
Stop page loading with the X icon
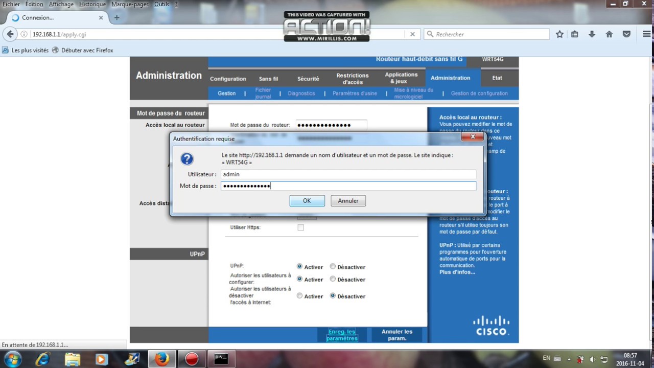point(412,34)
